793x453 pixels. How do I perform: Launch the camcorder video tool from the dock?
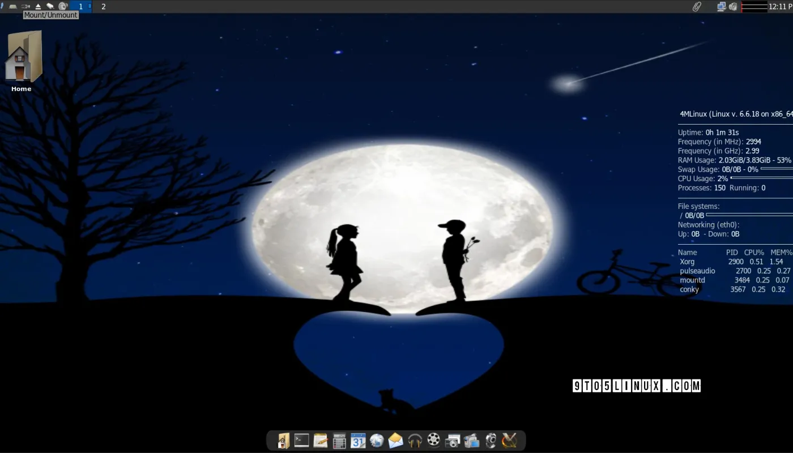click(471, 440)
